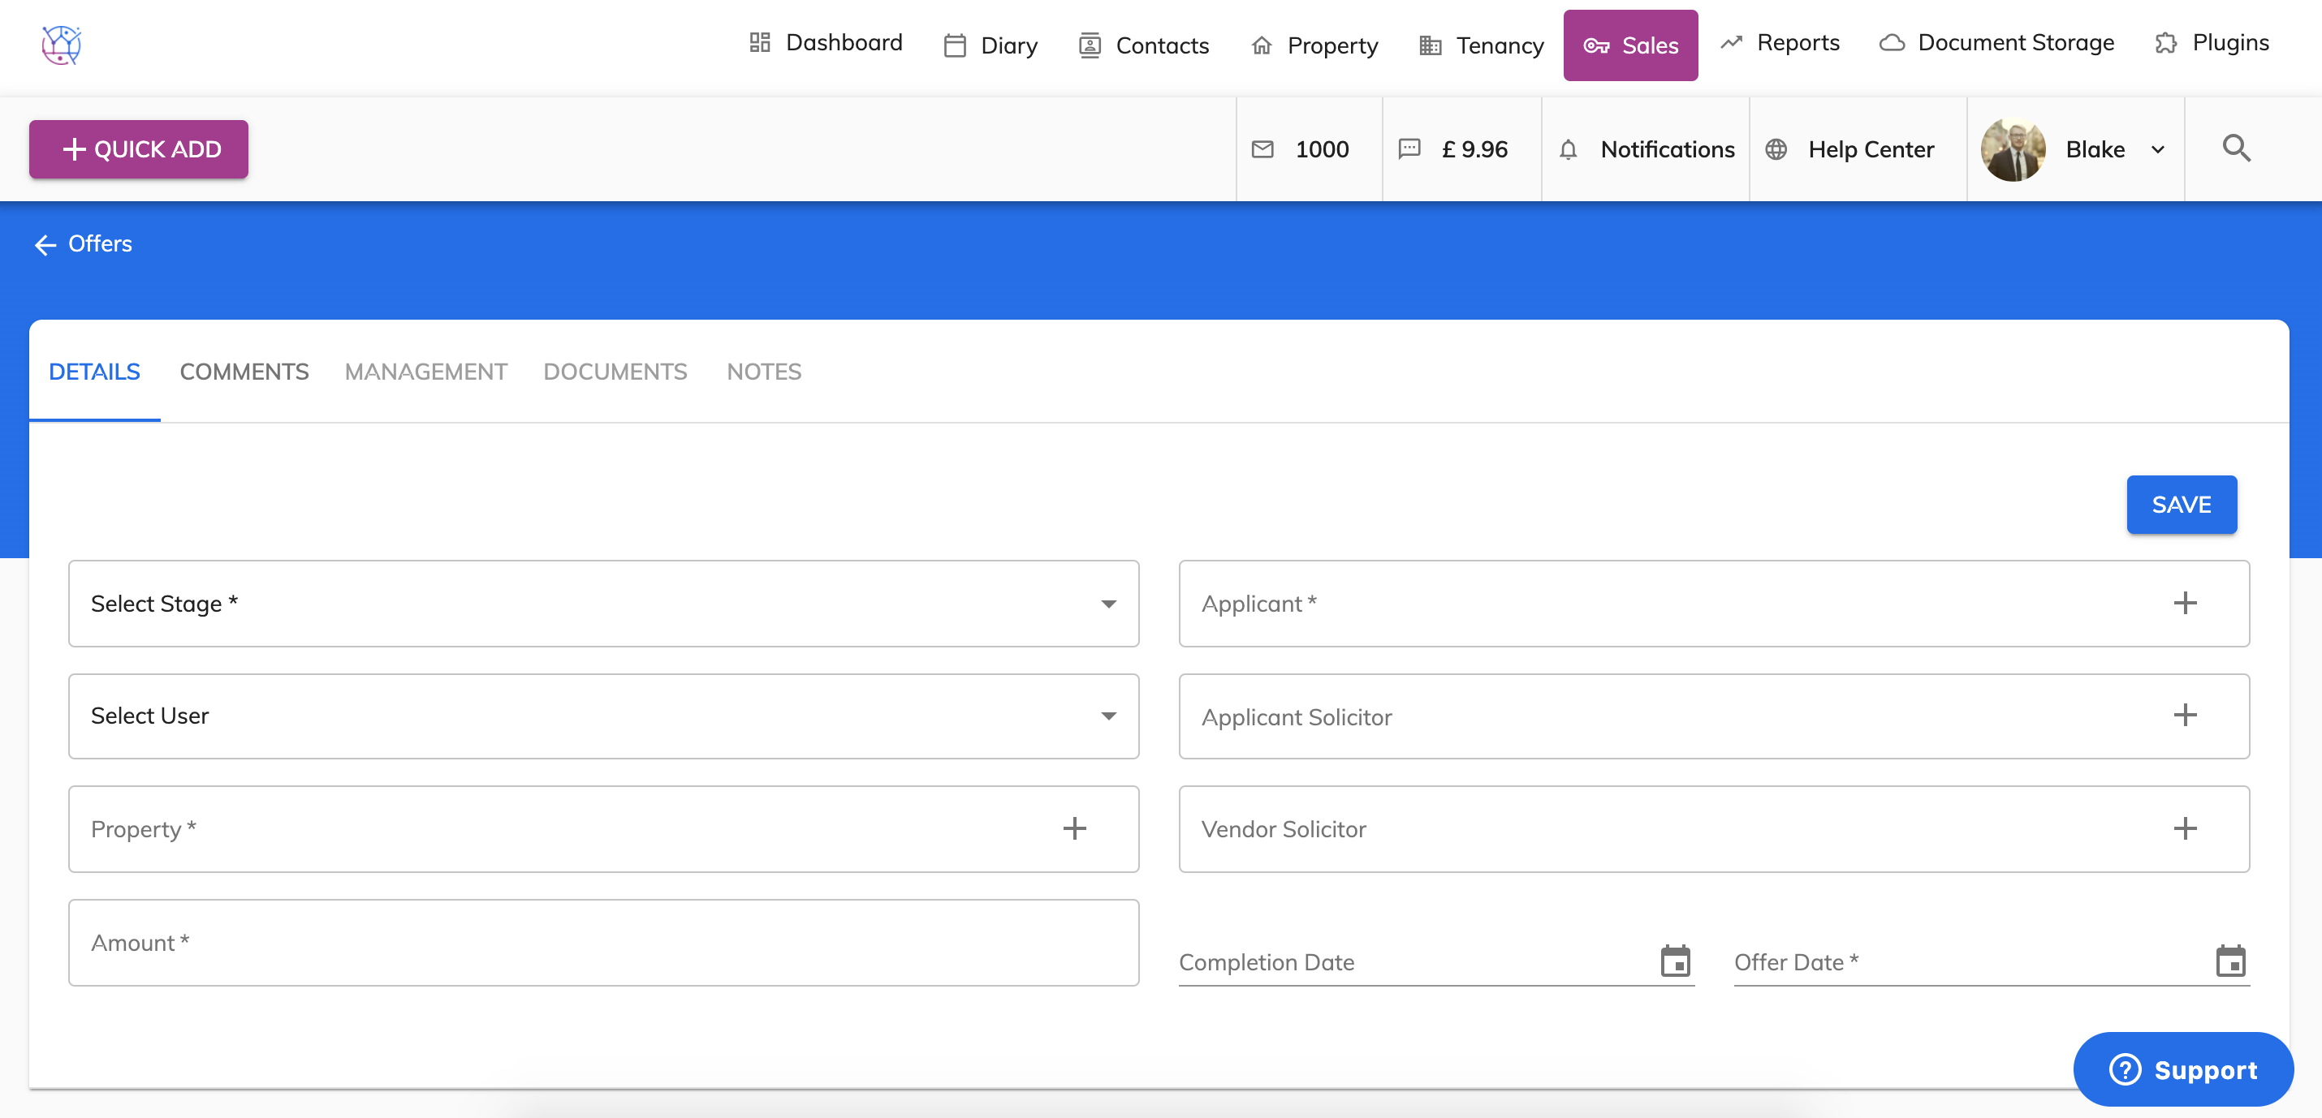Switch to the Comments tab

click(244, 371)
